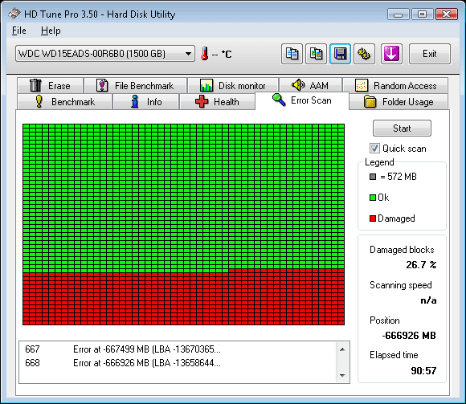This screenshot has height=404, width=466.
Task: Toggle the Quick scan checkbox
Action: (374, 149)
